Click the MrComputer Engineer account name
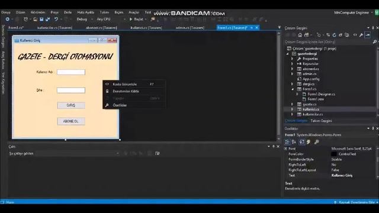Viewport: 379px width, 213px height. [351, 12]
